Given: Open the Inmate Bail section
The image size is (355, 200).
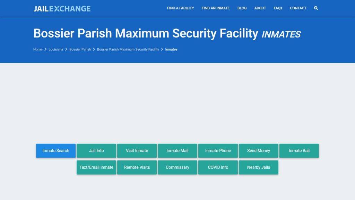Looking at the screenshot, I should click(299, 151).
